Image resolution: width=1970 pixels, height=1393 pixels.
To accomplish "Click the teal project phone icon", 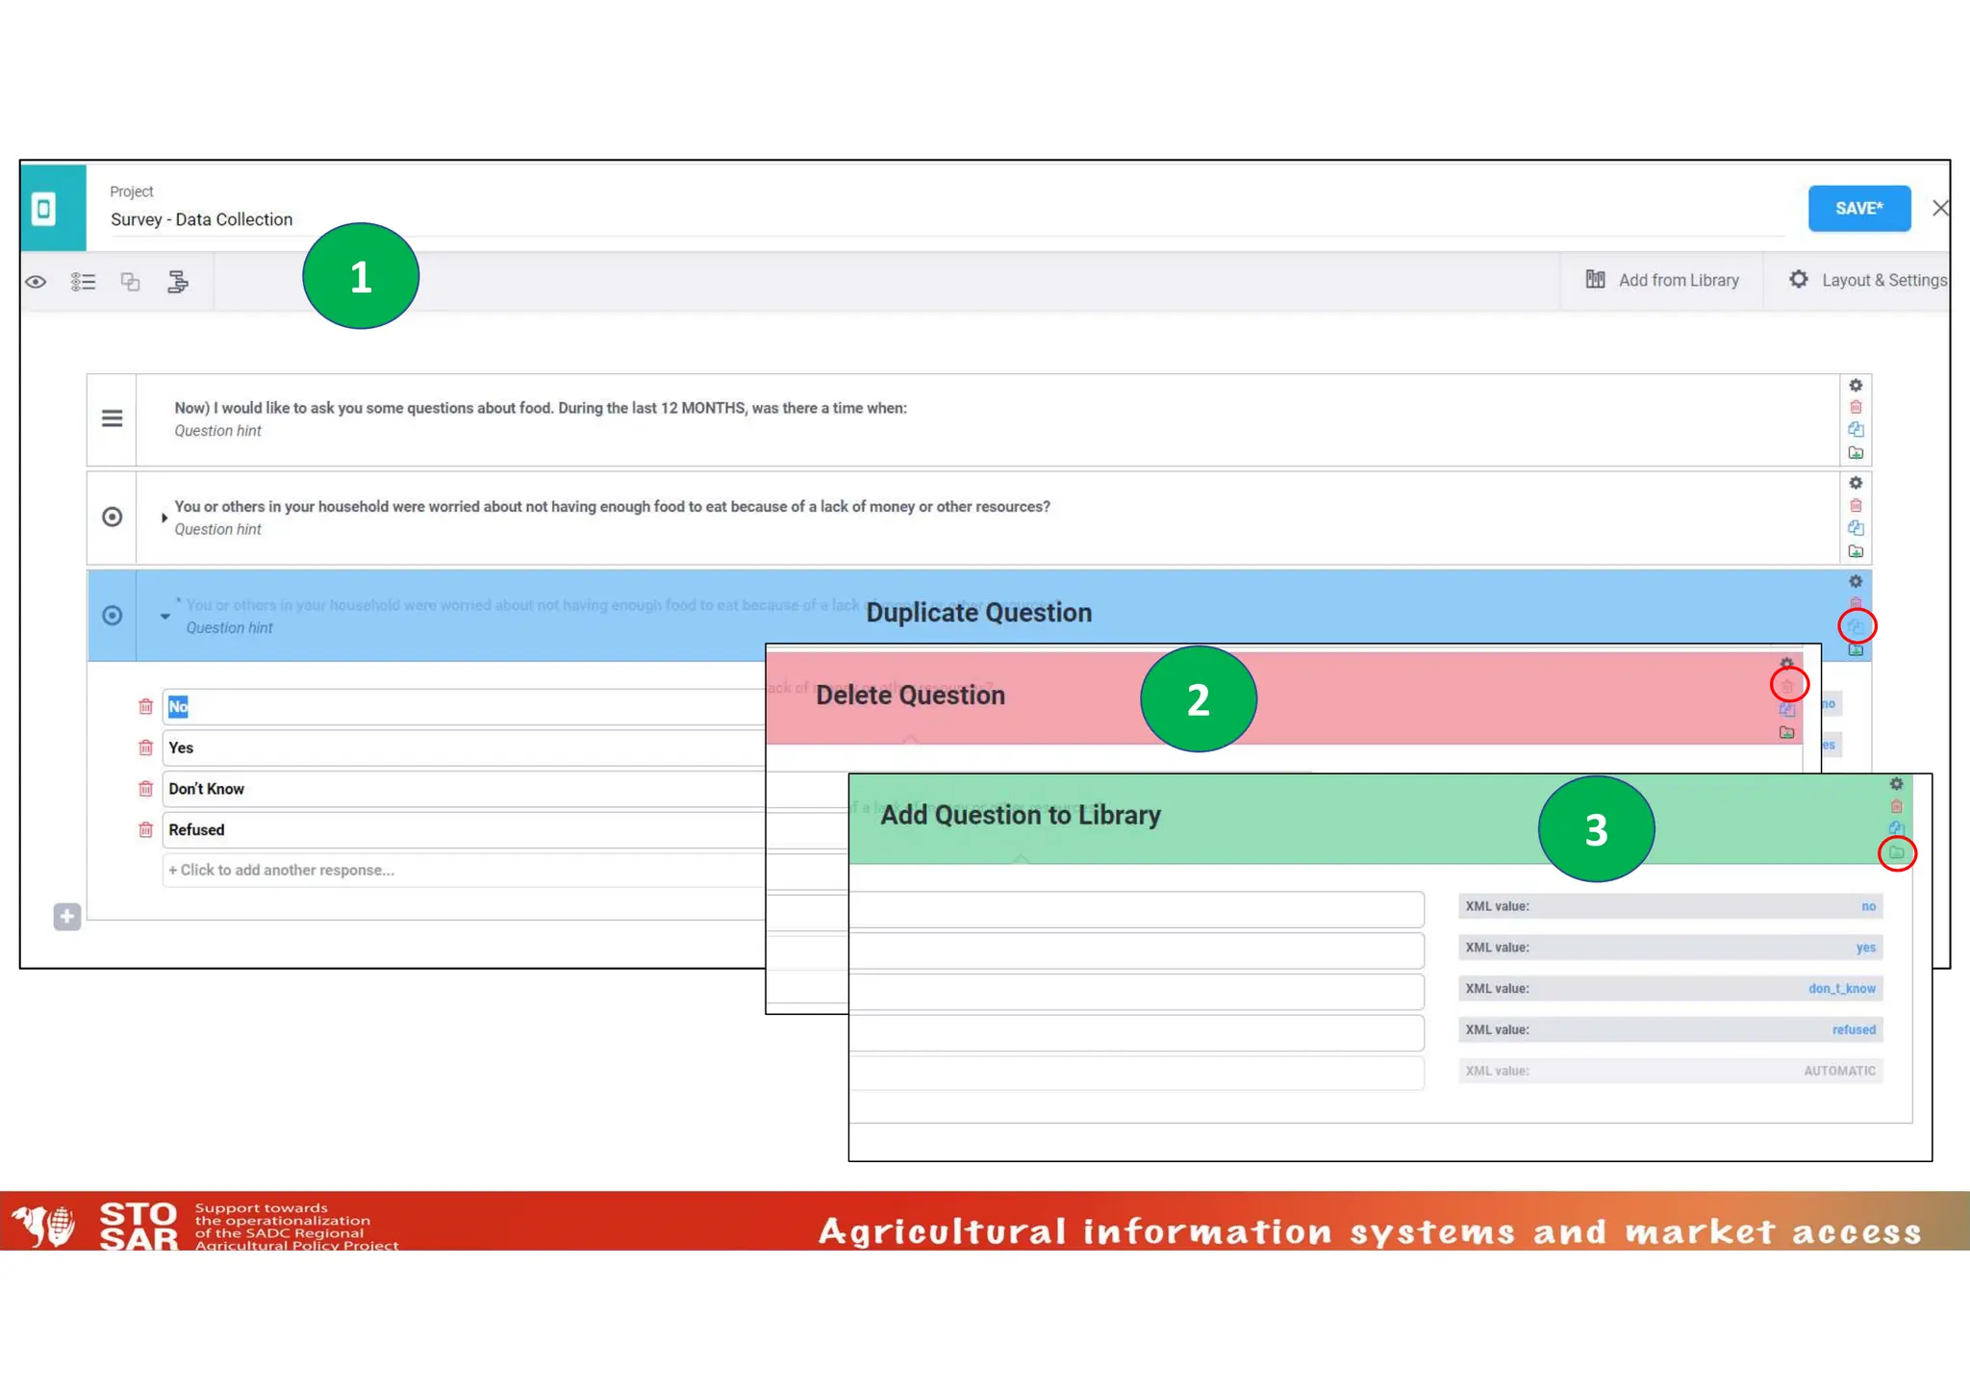I will click(x=44, y=209).
